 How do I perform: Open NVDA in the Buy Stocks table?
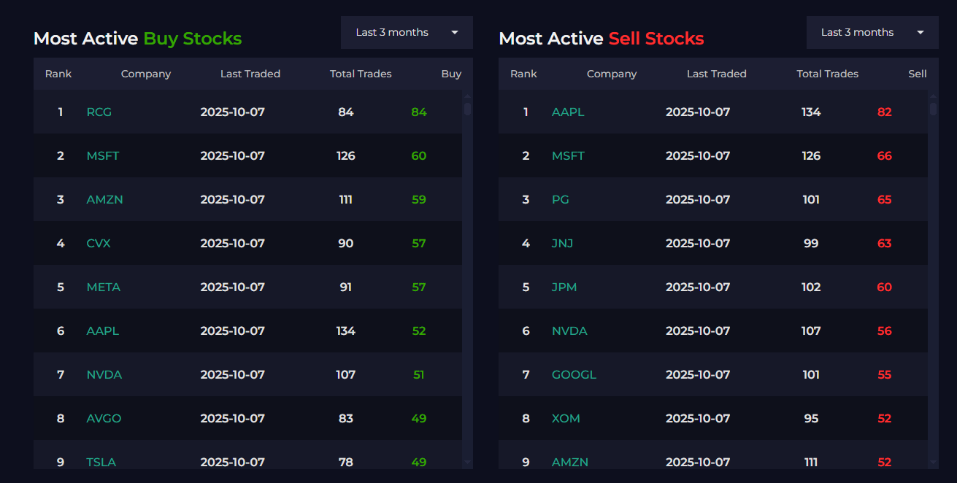pyautogui.click(x=104, y=375)
